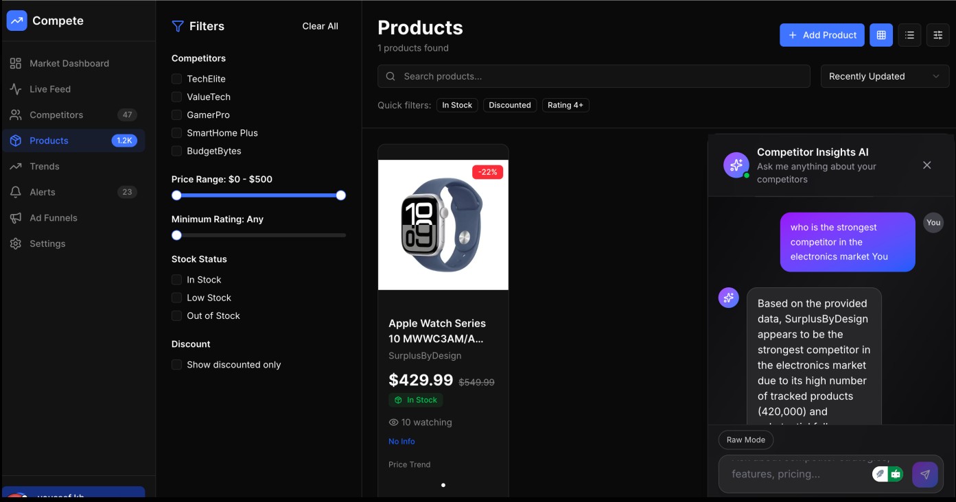
Task: Go to the Competitors section
Action: (x=73, y=115)
